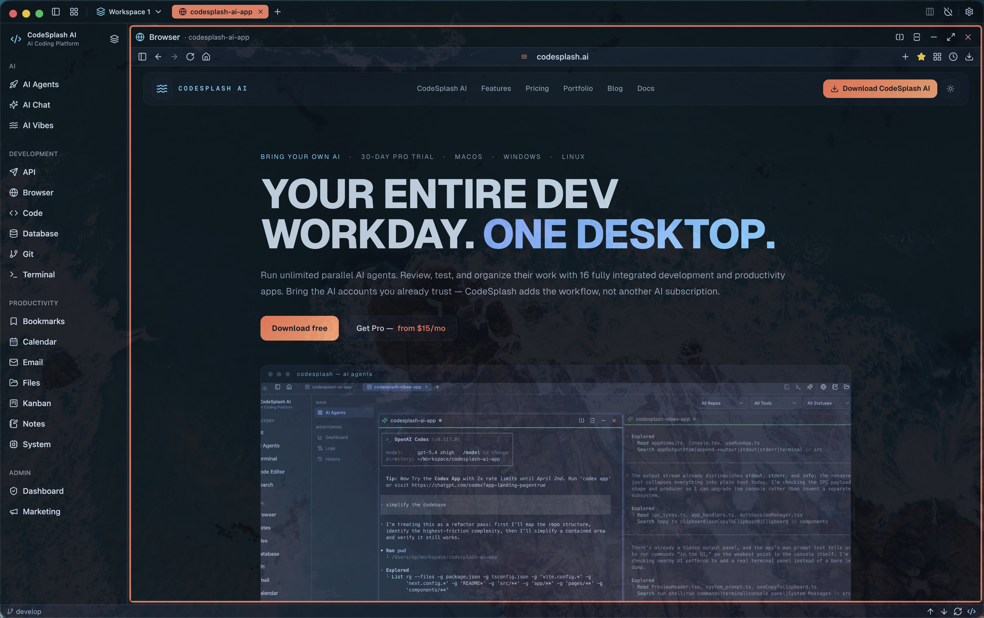Click the Download free button
984x618 pixels.
pyautogui.click(x=300, y=328)
